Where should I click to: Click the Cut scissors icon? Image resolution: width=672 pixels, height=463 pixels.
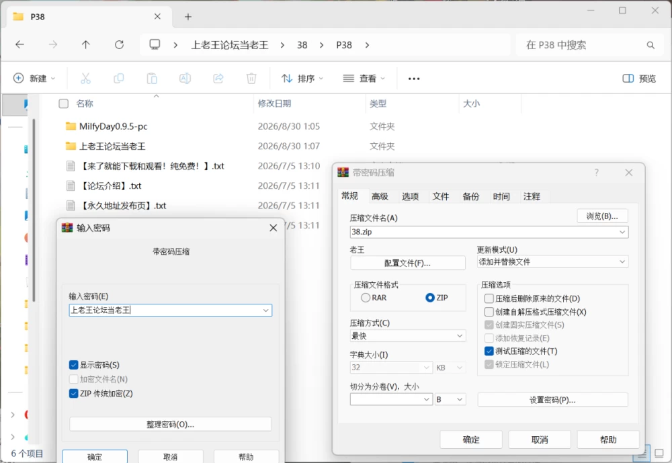[x=85, y=79]
